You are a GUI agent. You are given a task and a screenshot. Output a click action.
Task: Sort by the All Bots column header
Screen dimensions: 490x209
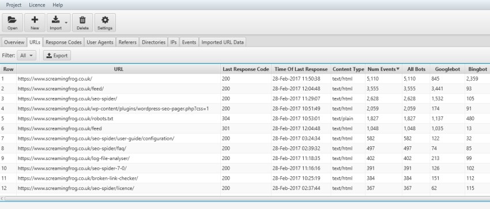pos(416,69)
